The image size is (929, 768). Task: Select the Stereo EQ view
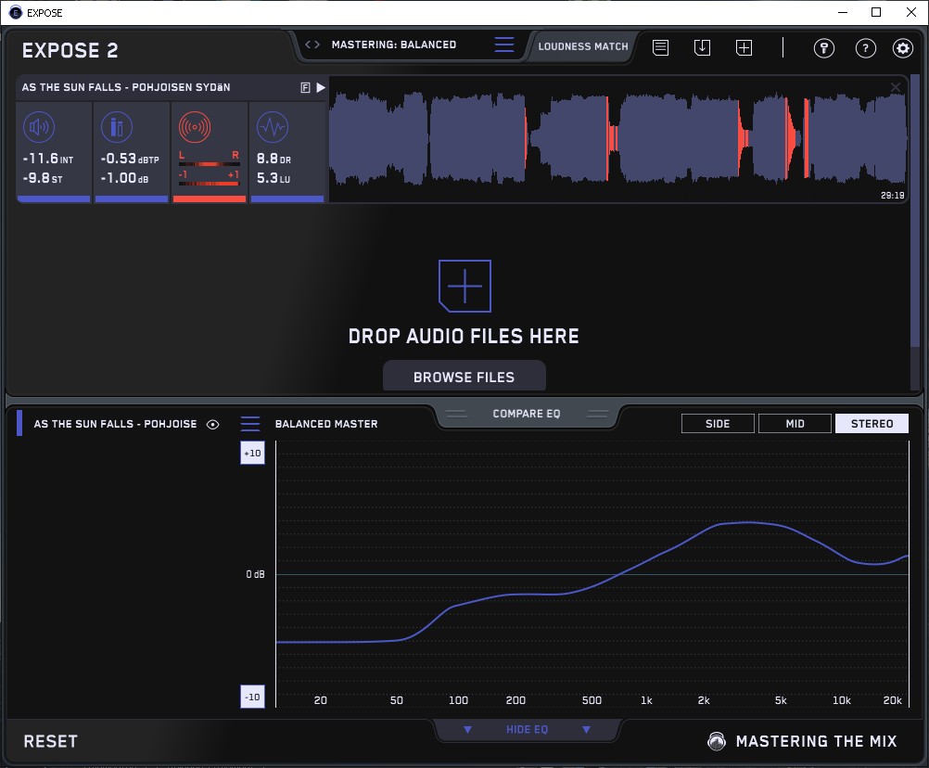[872, 424]
